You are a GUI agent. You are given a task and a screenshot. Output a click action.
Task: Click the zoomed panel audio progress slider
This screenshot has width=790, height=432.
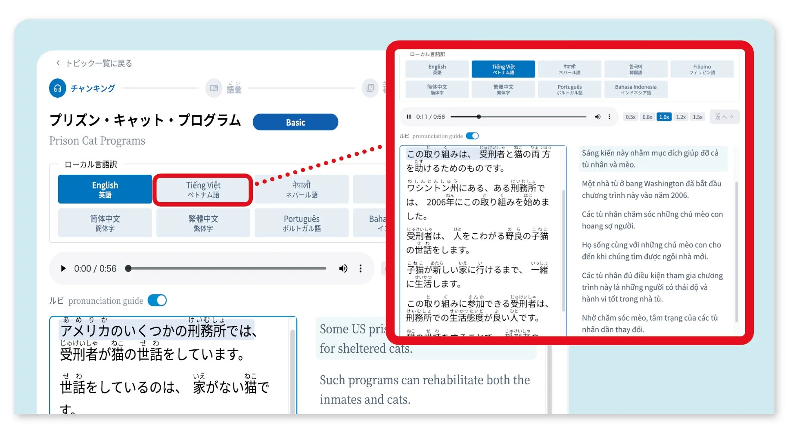518,117
